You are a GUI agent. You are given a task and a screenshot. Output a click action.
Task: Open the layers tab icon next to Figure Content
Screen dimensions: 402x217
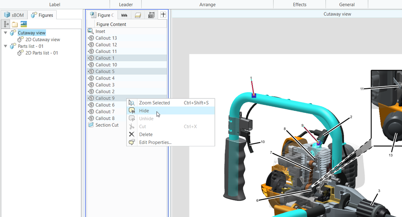[x=138, y=15]
